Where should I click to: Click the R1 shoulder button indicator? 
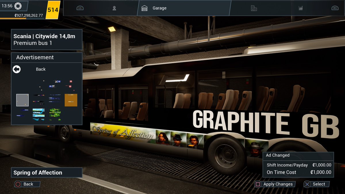click(334, 8)
